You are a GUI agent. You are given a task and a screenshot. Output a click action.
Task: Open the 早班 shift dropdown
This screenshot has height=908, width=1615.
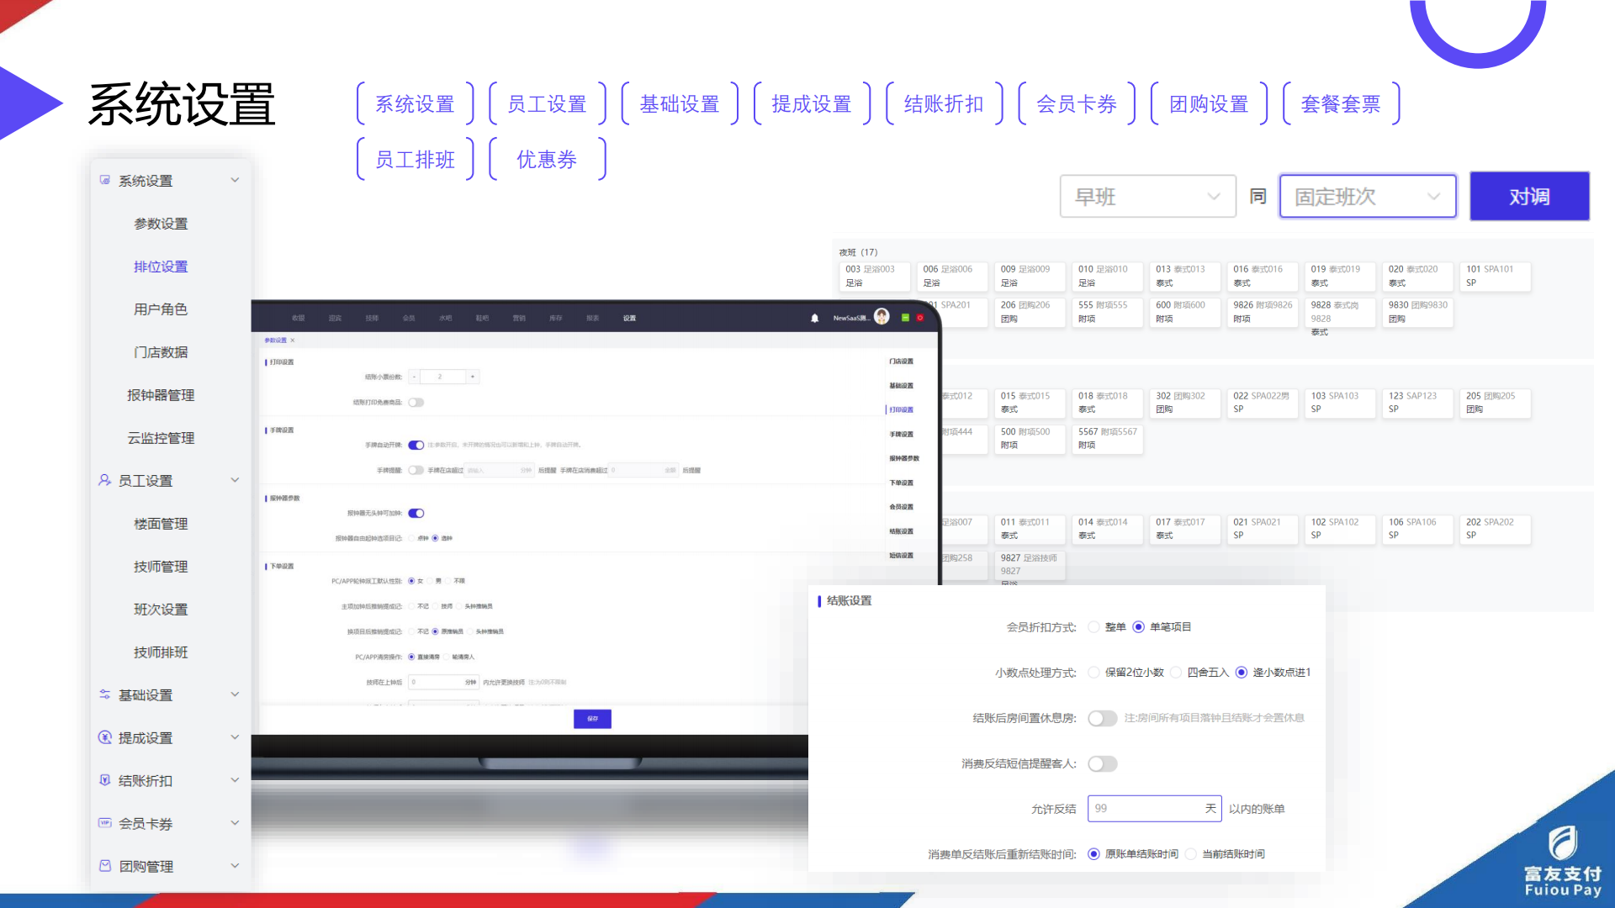coord(1147,197)
